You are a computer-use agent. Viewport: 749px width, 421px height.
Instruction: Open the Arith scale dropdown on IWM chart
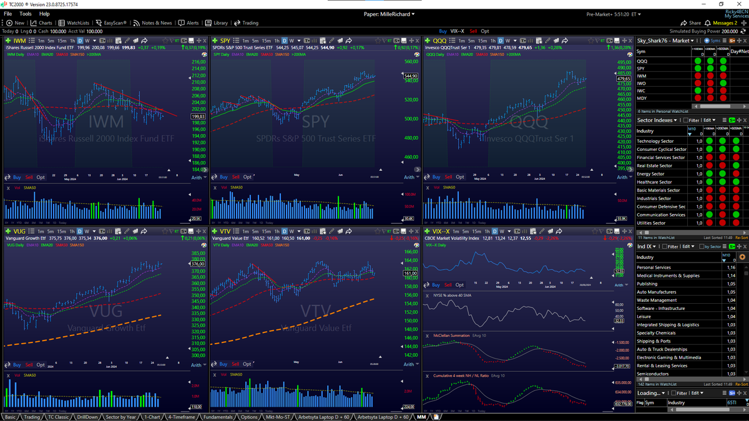pyautogui.click(x=200, y=177)
